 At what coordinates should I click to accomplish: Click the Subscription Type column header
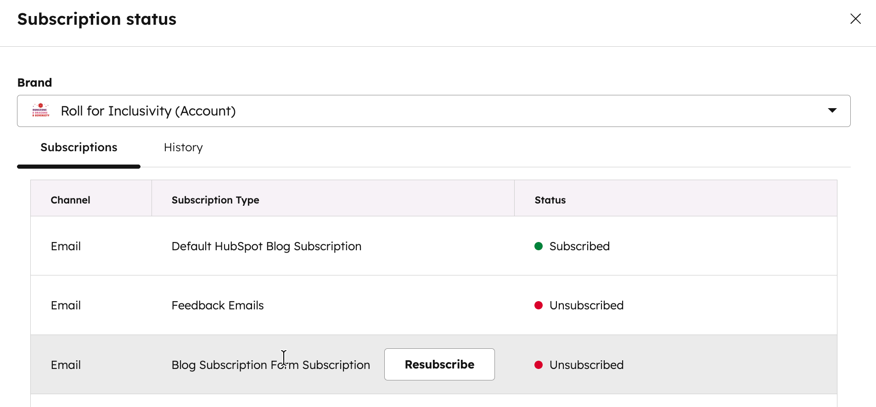215,200
